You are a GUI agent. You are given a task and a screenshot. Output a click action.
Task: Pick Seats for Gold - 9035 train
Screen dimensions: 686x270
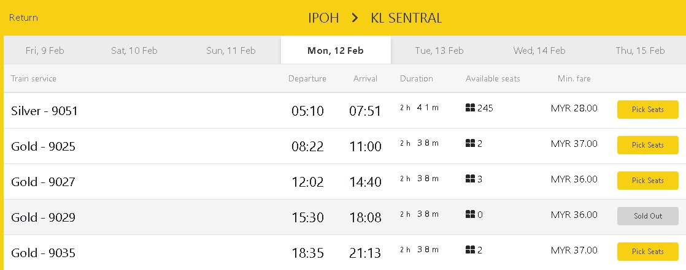click(x=647, y=252)
